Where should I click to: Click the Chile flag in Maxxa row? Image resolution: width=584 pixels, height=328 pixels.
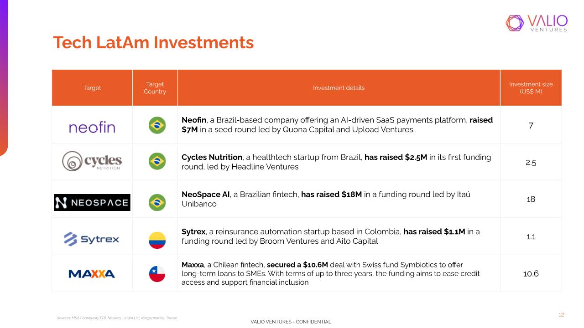coord(157,274)
